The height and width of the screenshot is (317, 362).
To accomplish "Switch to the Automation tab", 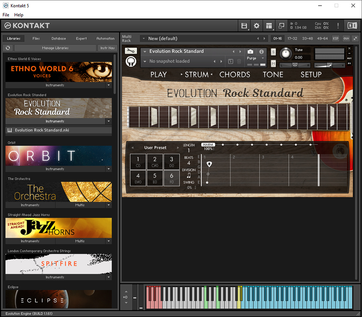I will click(105, 39).
